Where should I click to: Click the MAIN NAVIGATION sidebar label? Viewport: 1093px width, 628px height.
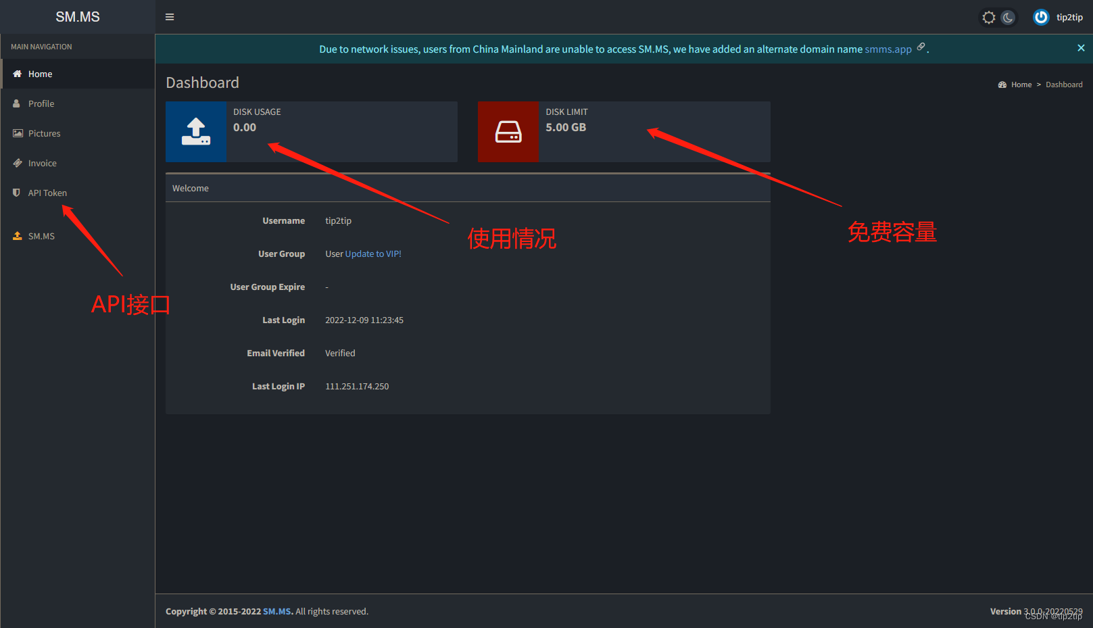(x=41, y=47)
